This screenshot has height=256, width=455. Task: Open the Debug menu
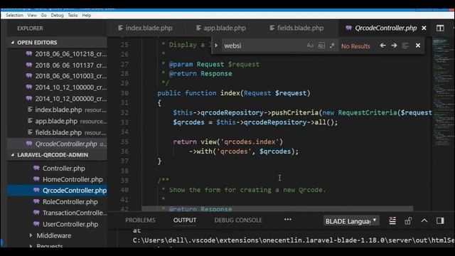coord(57,15)
